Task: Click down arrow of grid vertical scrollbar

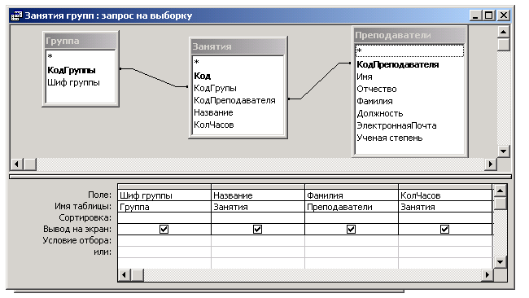Action: (500, 262)
